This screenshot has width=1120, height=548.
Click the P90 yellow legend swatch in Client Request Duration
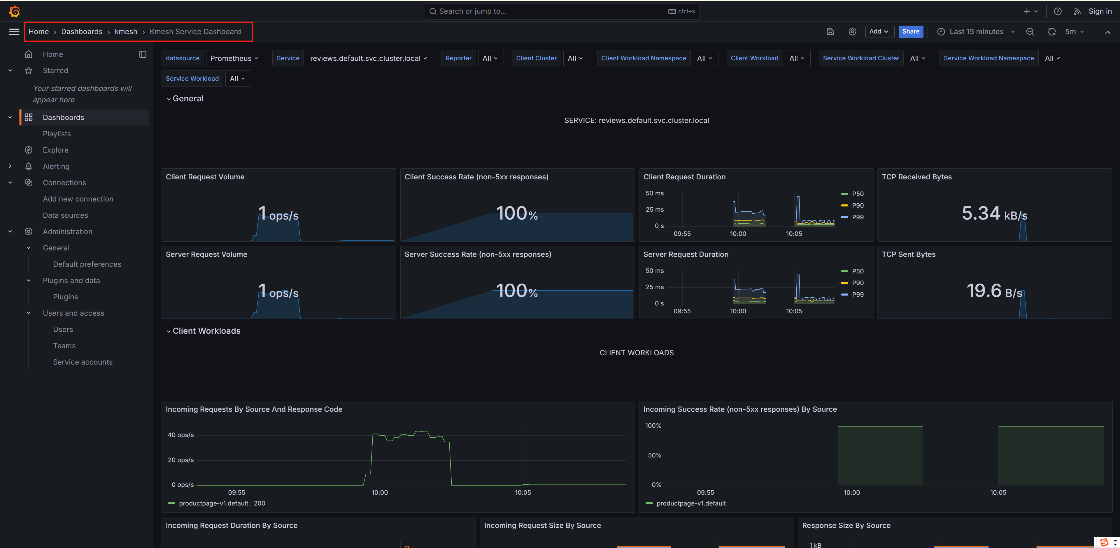pos(844,205)
